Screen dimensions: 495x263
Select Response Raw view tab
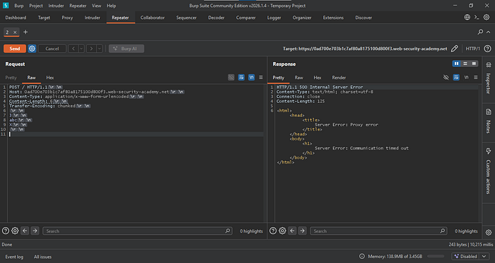[299, 78]
